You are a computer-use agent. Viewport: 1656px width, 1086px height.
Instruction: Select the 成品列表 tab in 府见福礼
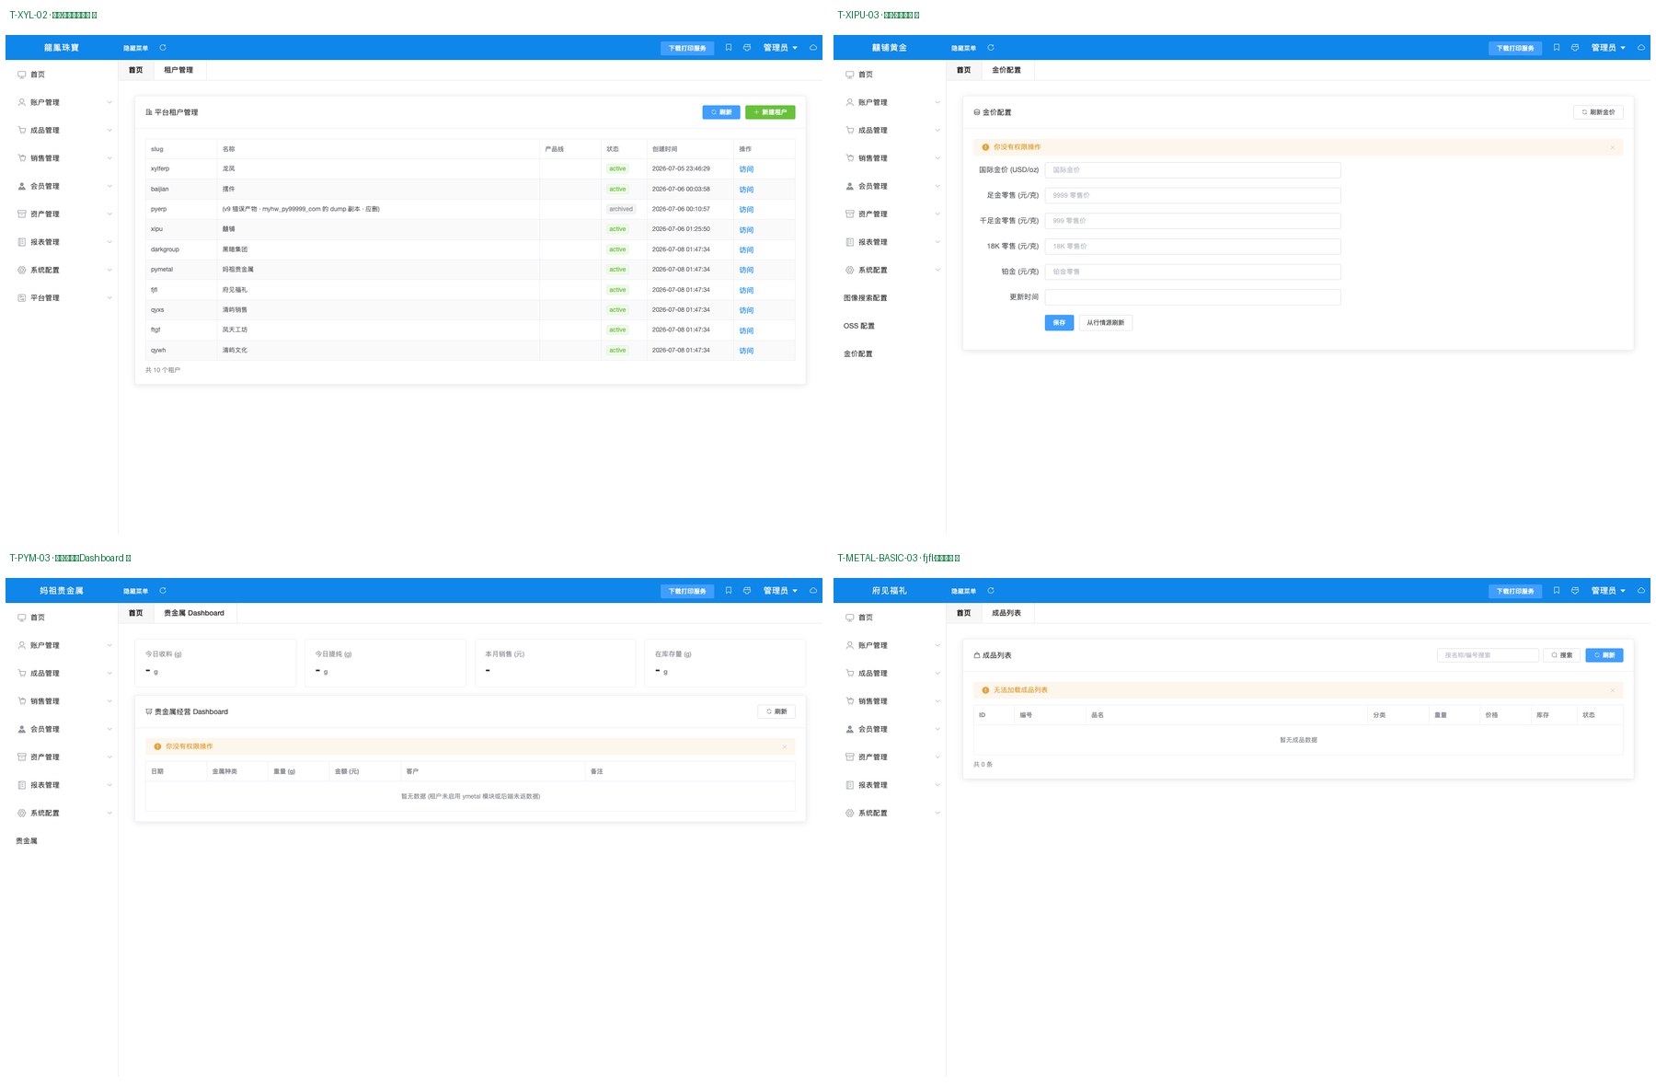coord(1006,613)
